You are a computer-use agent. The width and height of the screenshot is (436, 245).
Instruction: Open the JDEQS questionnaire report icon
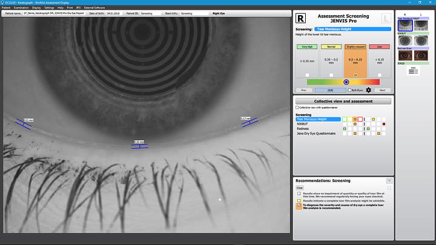tap(413, 71)
